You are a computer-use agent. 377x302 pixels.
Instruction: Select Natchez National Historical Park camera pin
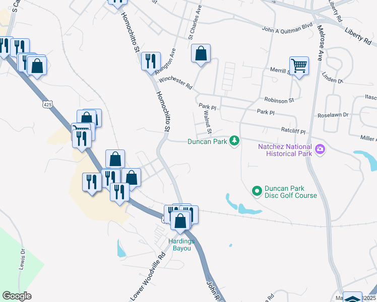tap(320, 149)
